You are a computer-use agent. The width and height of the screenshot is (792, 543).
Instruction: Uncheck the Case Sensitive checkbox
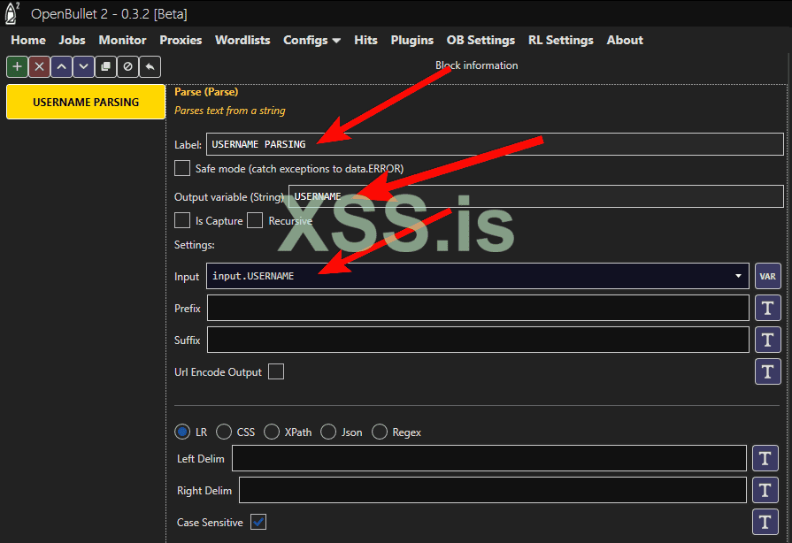click(x=258, y=522)
